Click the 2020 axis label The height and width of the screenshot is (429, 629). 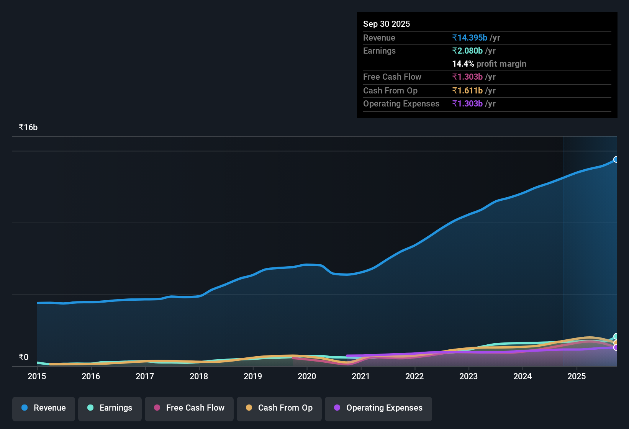coord(306,377)
